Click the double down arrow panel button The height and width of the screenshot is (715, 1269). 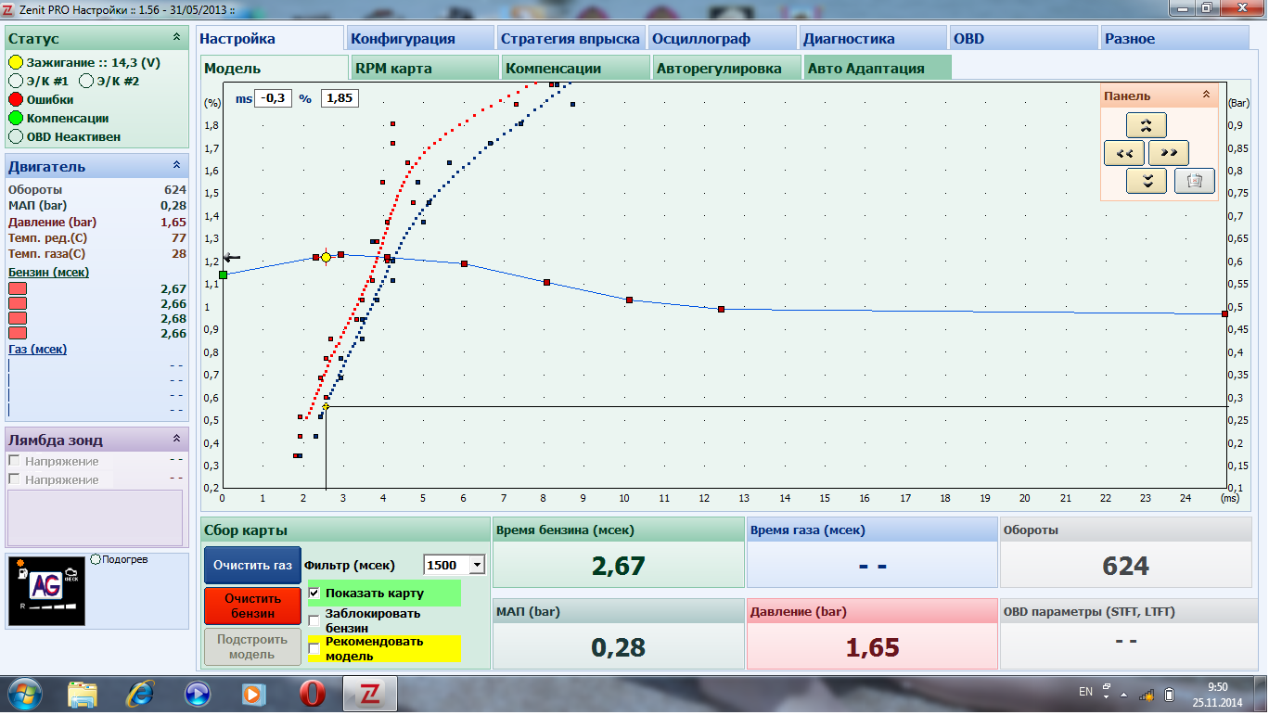(x=1147, y=182)
